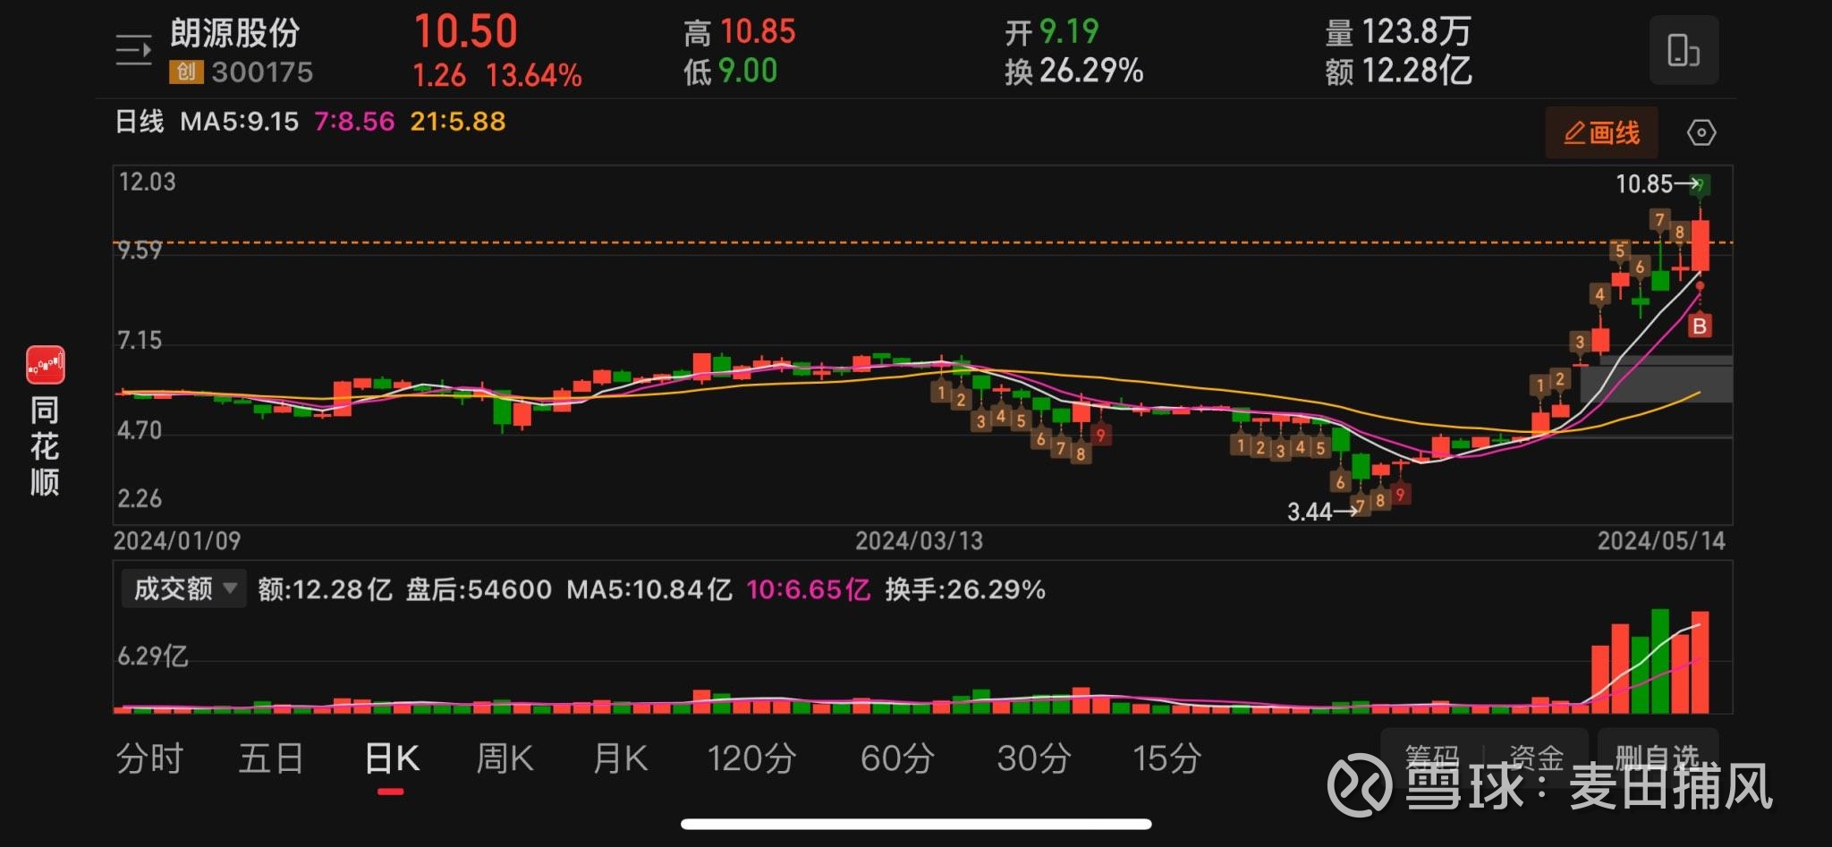Switch to 分时 intraday tab
Screen dimensions: 1832x847
point(149,758)
